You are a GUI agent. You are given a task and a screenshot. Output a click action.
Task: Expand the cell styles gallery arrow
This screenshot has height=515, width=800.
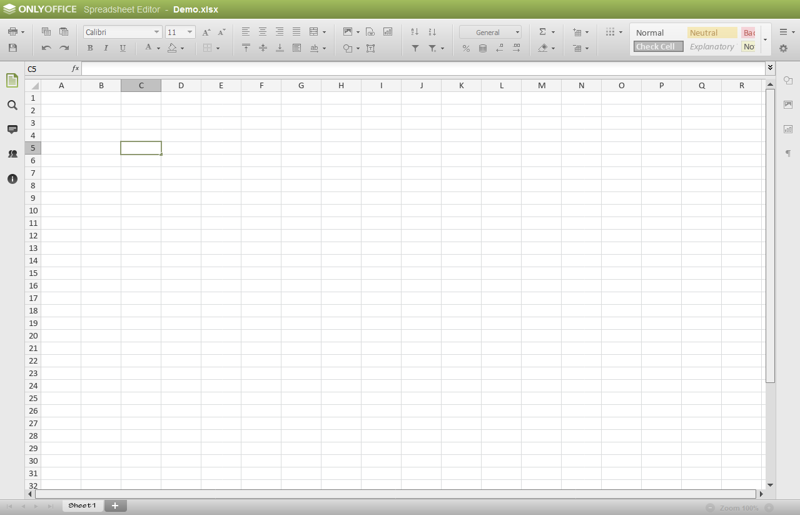pyautogui.click(x=765, y=39)
